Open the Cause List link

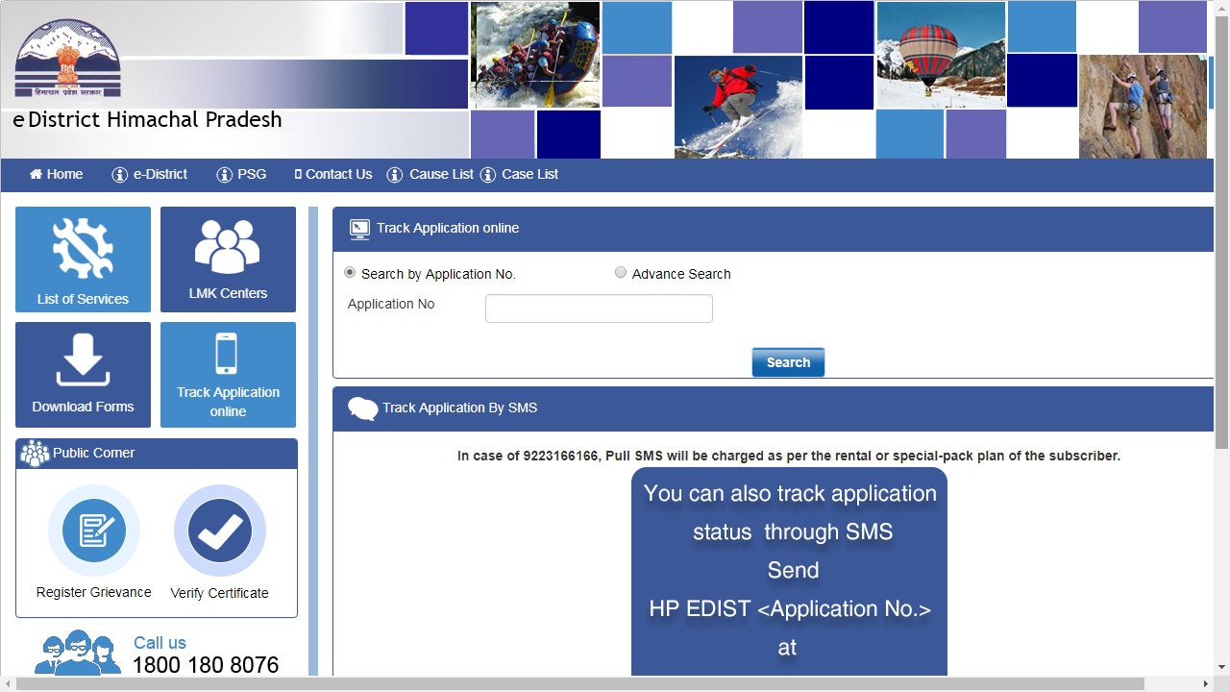(x=430, y=175)
